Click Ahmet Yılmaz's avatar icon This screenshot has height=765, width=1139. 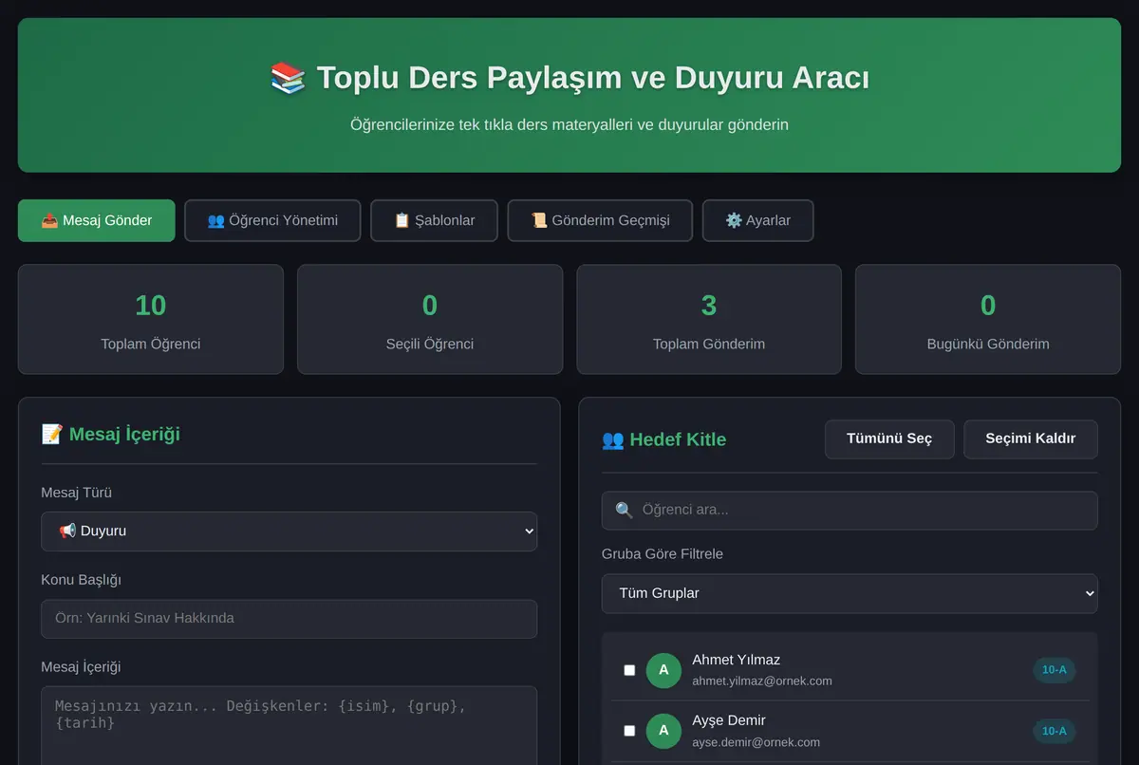[663, 670]
